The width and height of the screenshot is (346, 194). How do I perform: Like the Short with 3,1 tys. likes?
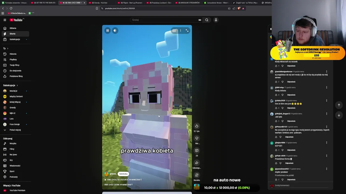tap(197, 126)
